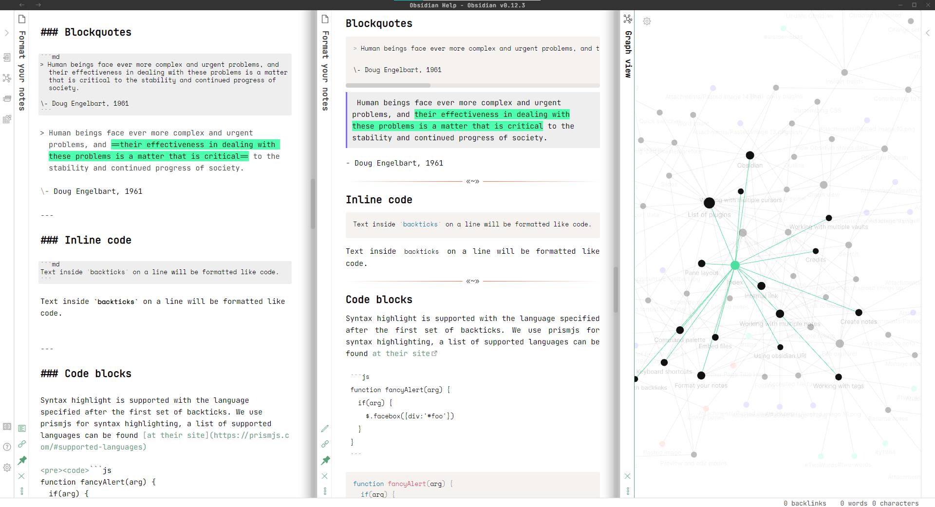Select the 'Command palette' graph node
This screenshot has height=507, width=935.
point(680,330)
